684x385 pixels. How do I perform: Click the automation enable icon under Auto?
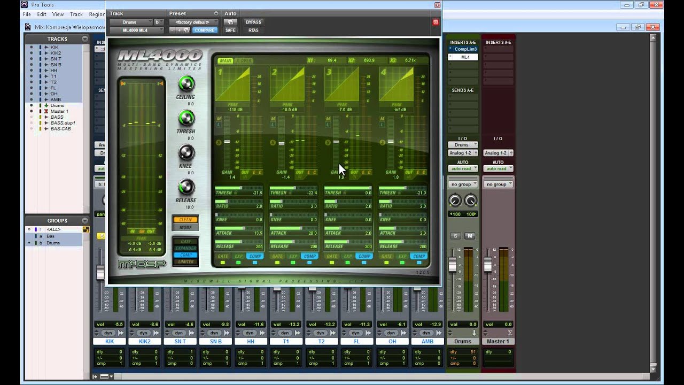click(x=230, y=22)
